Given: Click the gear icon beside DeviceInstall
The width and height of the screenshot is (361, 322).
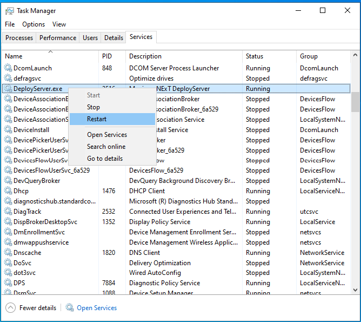Looking at the screenshot, I should point(8,129).
